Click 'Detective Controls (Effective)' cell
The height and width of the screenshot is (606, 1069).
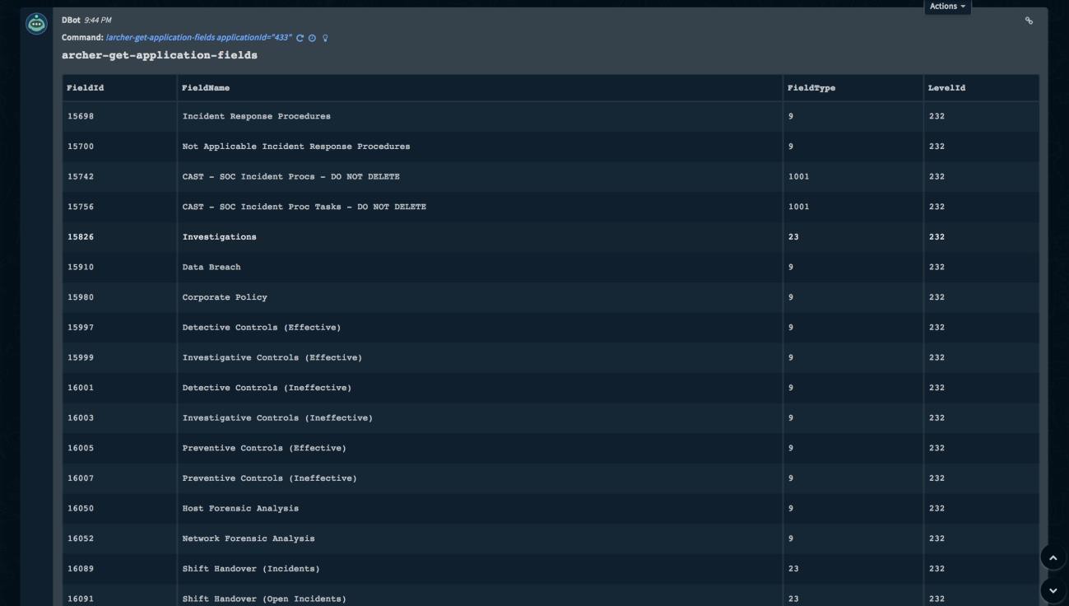point(480,328)
